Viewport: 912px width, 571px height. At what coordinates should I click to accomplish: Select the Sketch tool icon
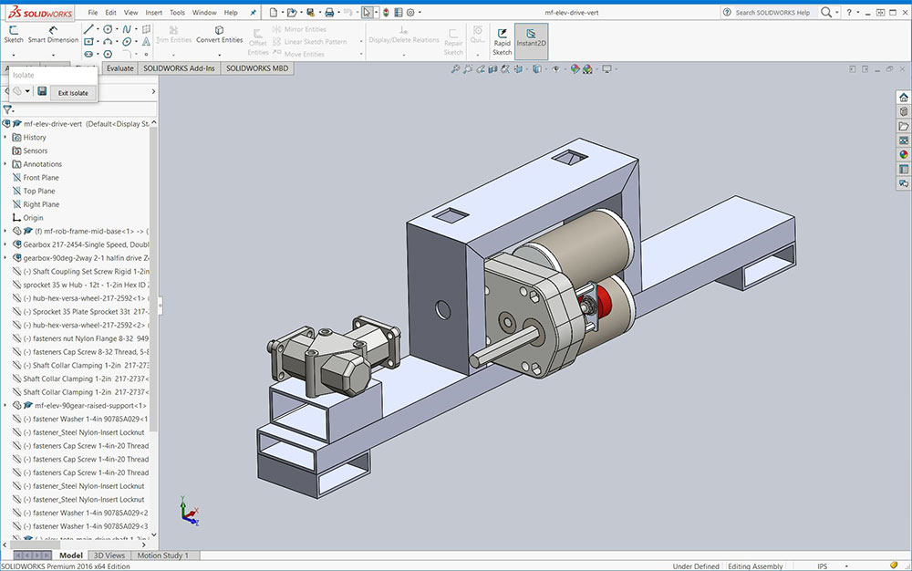14,34
